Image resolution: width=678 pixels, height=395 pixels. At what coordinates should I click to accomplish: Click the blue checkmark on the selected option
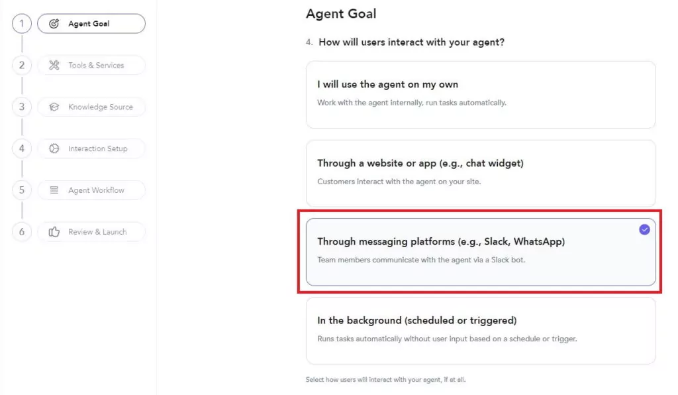click(x=644, y=229)
